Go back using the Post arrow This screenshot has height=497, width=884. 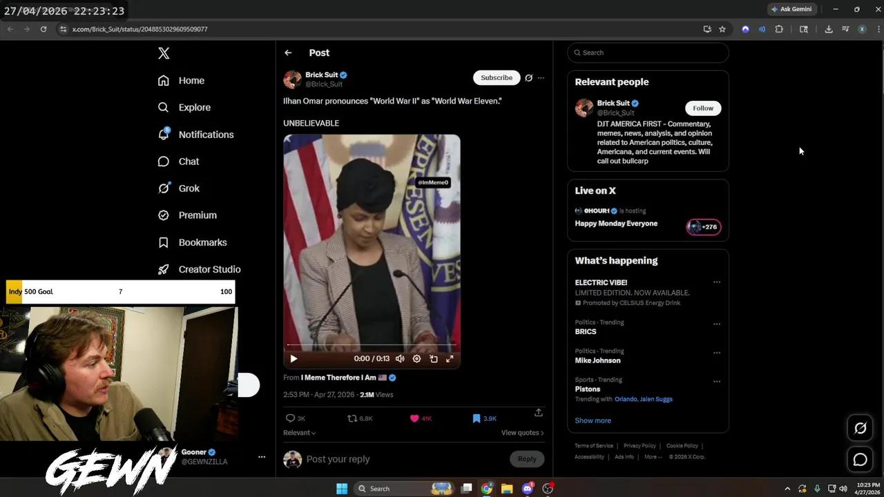pyautogui.click(x=288, y=53)
